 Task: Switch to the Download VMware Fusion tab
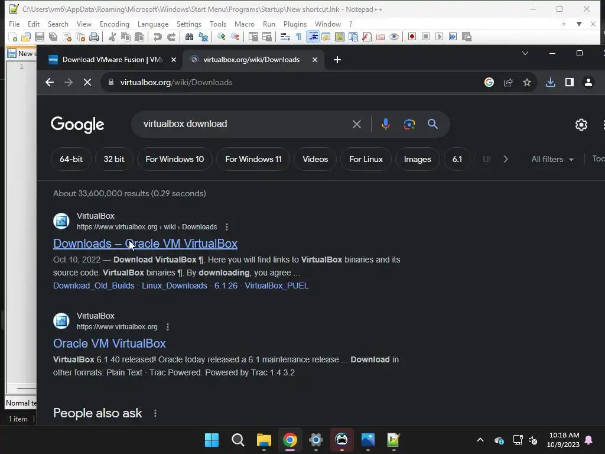click(x=112, y=60)
